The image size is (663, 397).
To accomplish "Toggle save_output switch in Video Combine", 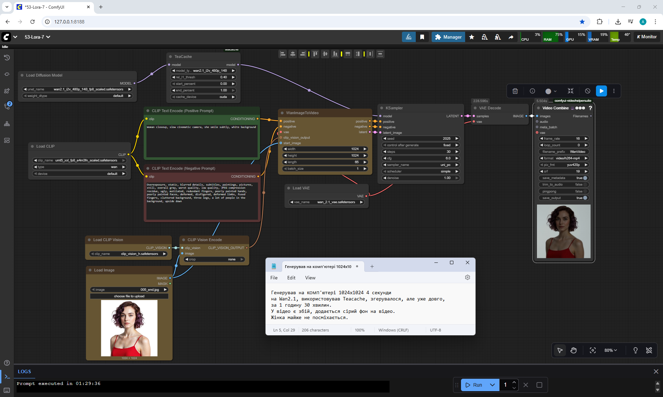I will (x=585, y=198).
